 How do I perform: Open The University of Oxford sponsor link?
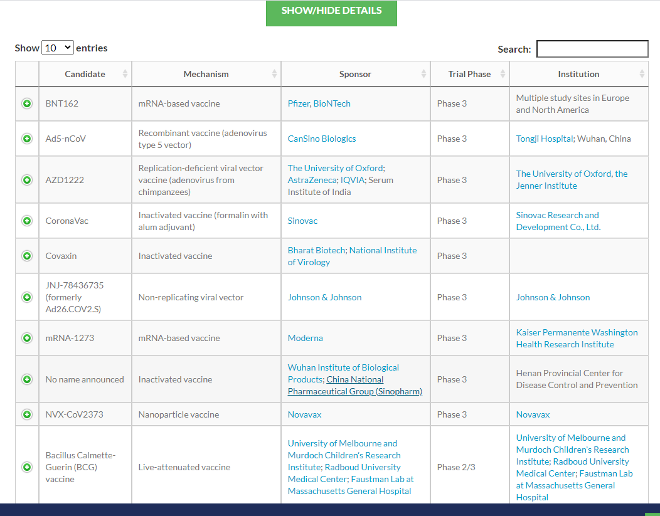coord(335,168)
